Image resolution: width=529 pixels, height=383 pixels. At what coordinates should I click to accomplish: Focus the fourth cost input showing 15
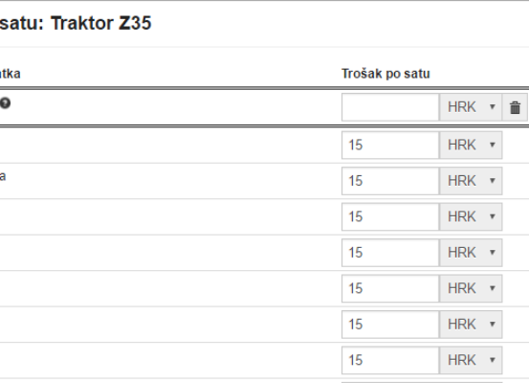click(x=390, y=253)
